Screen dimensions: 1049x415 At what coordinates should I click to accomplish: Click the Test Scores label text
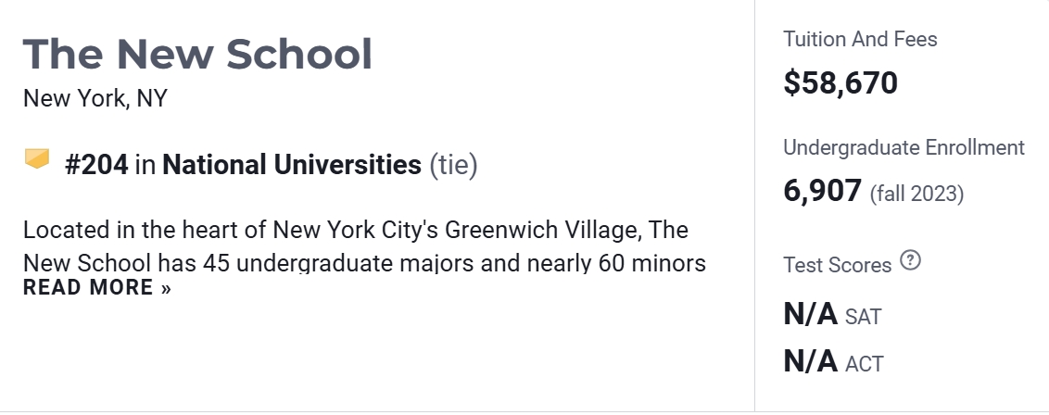[838, 265]
